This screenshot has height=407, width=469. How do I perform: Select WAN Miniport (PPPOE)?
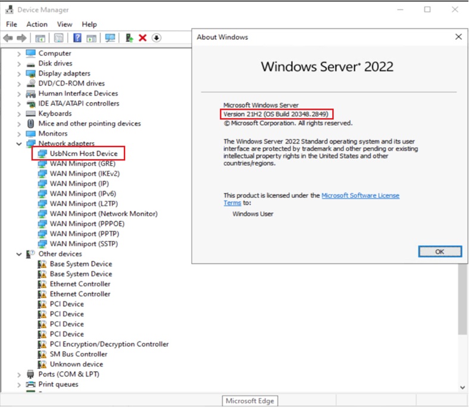point(87,223)
